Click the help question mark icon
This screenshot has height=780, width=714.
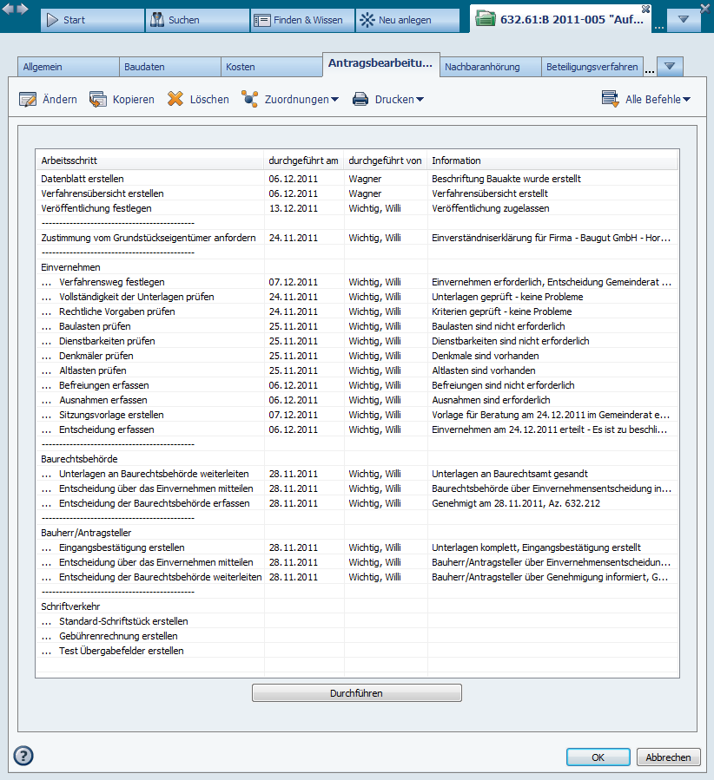(23, 755)
